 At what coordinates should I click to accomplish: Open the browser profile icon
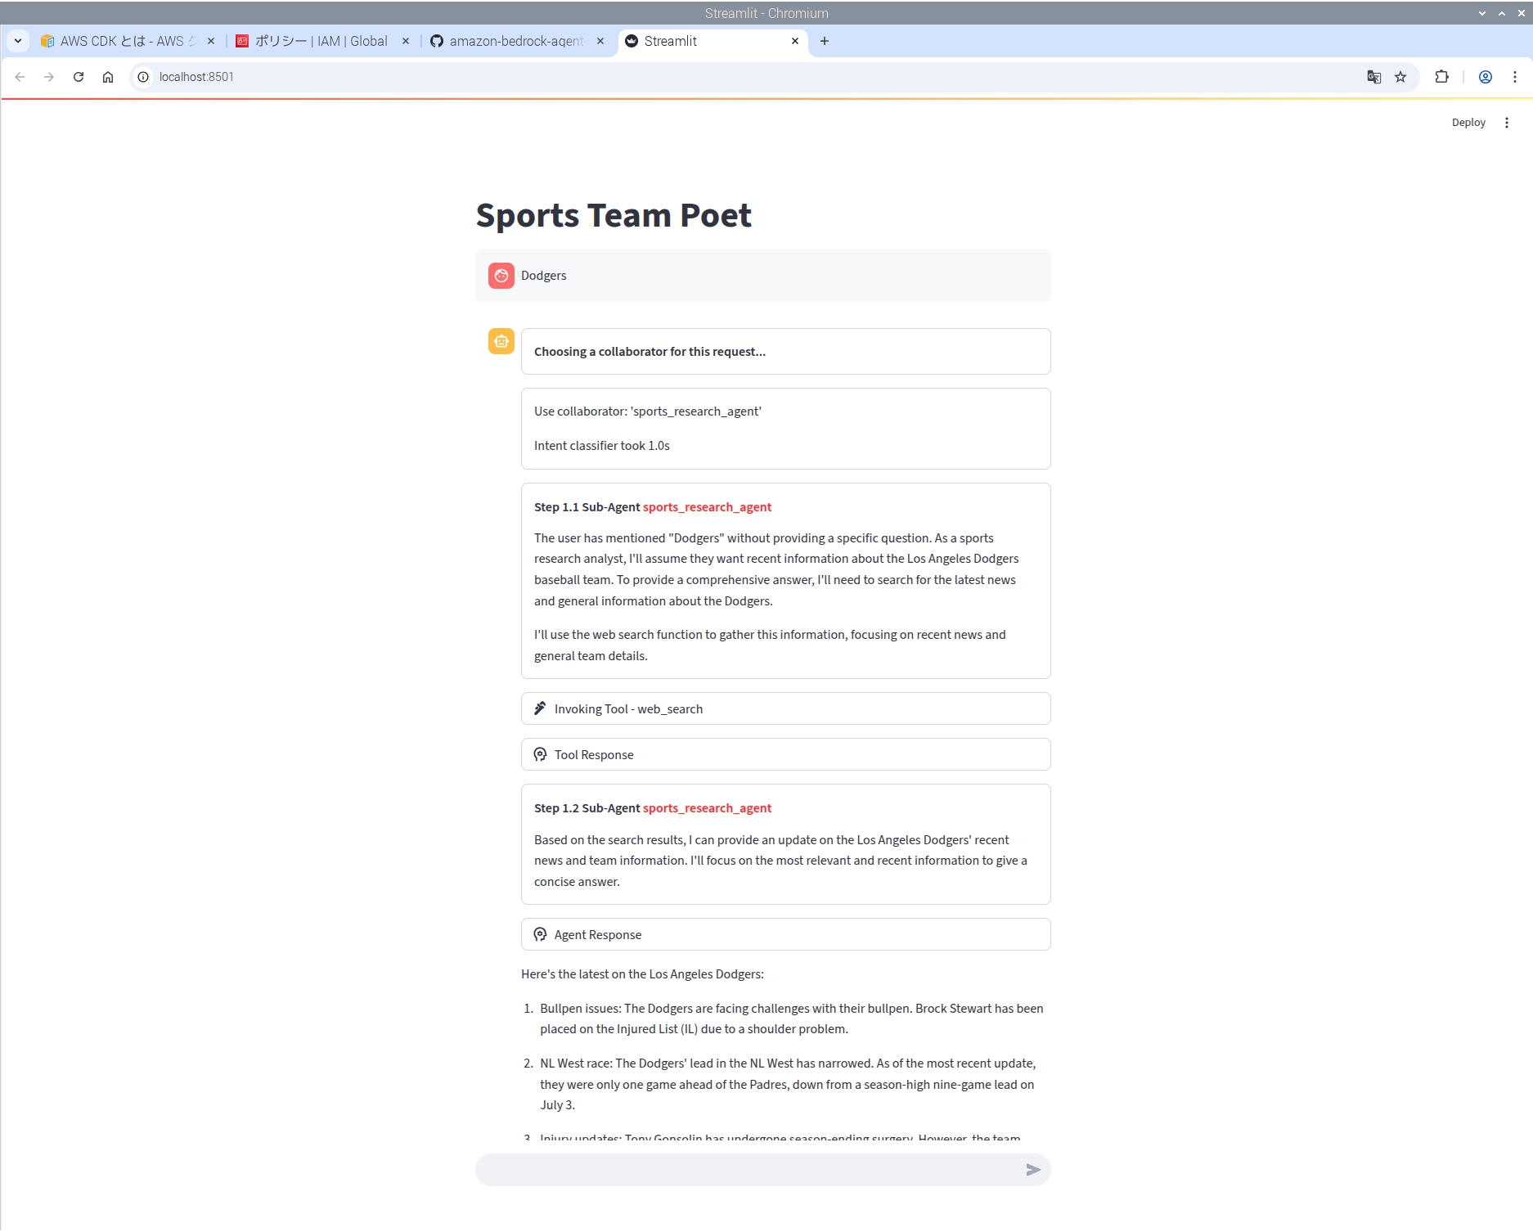(1486, 77)
